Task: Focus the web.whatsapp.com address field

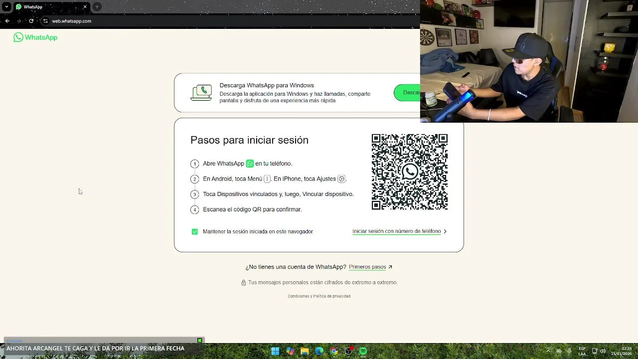Action: [x=72, y=21]
